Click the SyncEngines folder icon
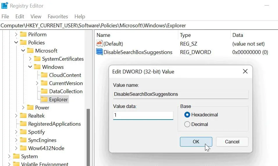Screen dimensions: 278x166 pyautogui.click(x=23, y=140)
